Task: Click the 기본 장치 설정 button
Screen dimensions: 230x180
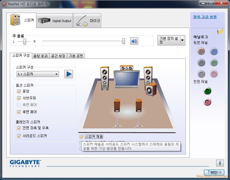Action: point(169,40)
